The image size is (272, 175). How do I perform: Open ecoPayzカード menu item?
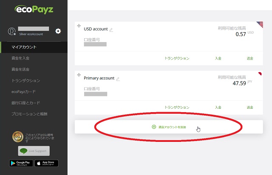point(23,92)
